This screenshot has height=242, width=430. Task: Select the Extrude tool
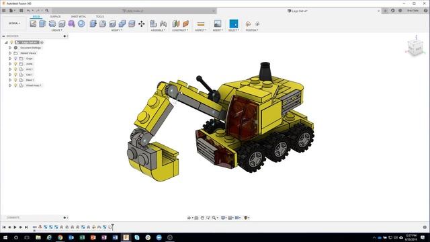[42, 24]
